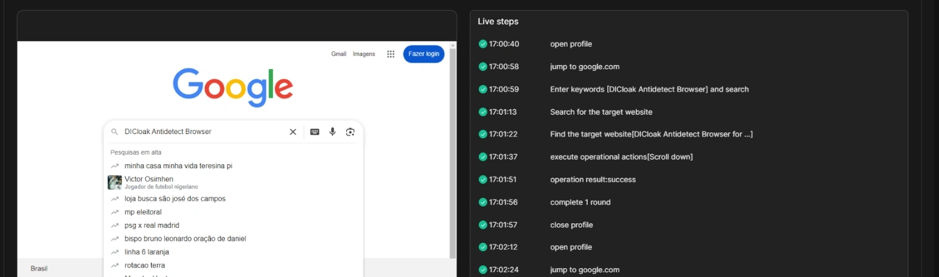Screen dimensions: 939x277
Task: Click the Fazer login button
Action: click(x=424, y=54)
